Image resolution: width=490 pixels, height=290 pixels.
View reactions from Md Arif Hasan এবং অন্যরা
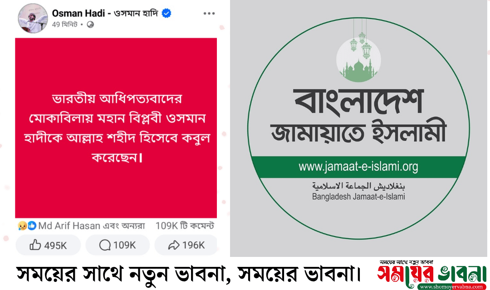point(92,226)
